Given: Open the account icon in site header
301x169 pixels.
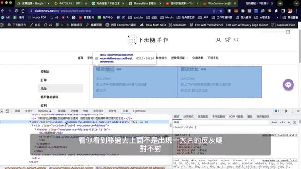Looking at the screenshot, I should coord(218,40).
